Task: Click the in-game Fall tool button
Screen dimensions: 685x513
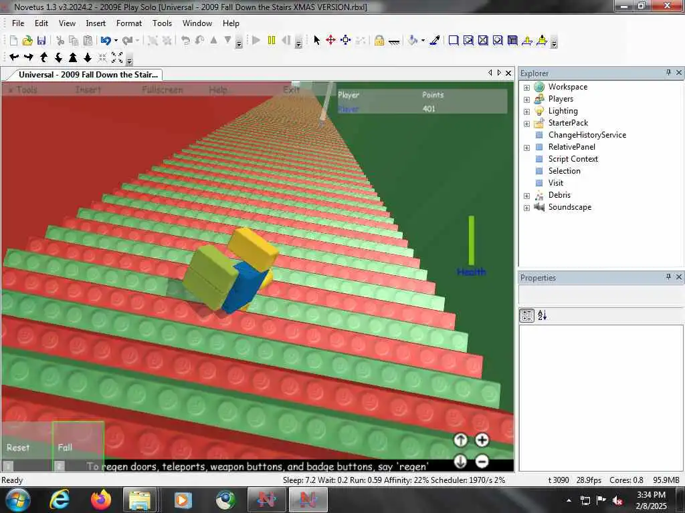Action: [x=78, y=446]
